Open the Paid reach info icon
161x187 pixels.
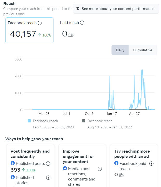point(82,23)
